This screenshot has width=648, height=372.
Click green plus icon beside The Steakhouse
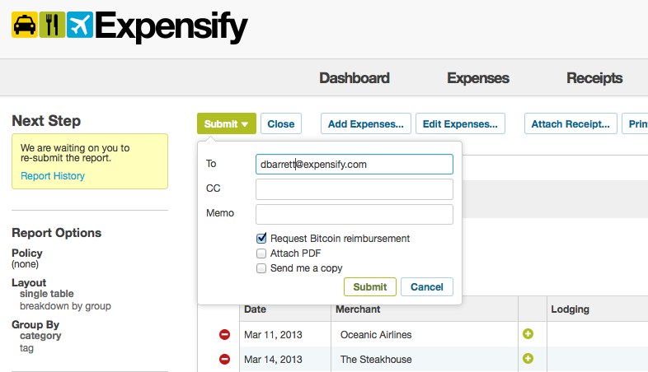pos(528,358)
